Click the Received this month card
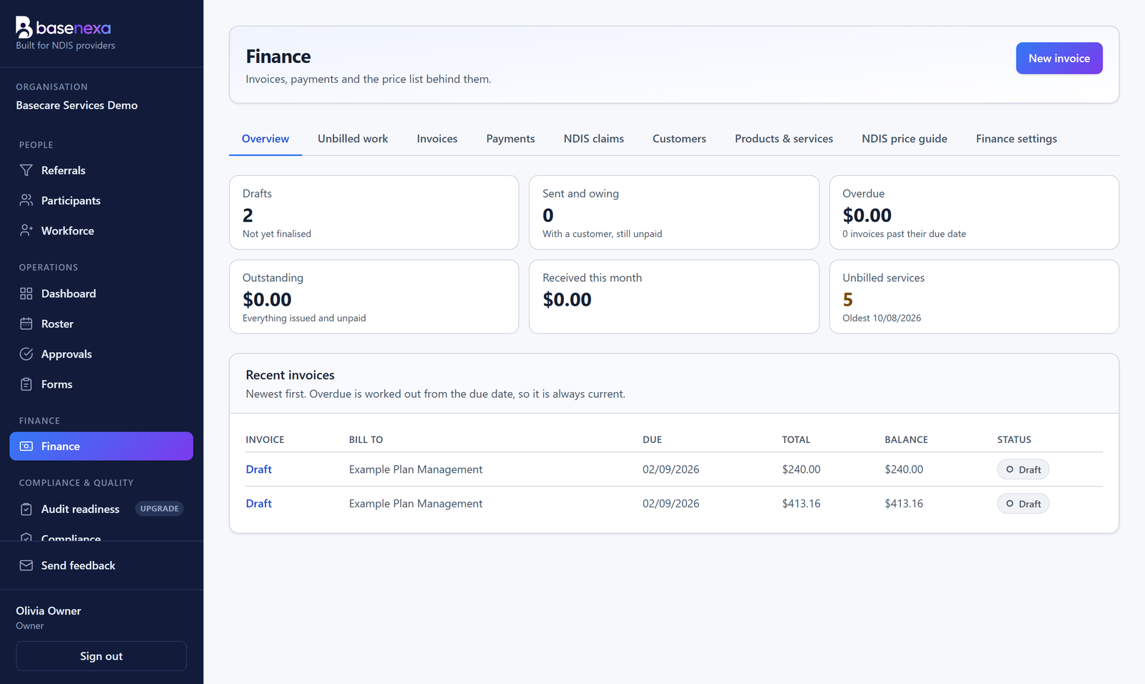The width and height of the screenshot is (1145, 684). tap(674, 296)
